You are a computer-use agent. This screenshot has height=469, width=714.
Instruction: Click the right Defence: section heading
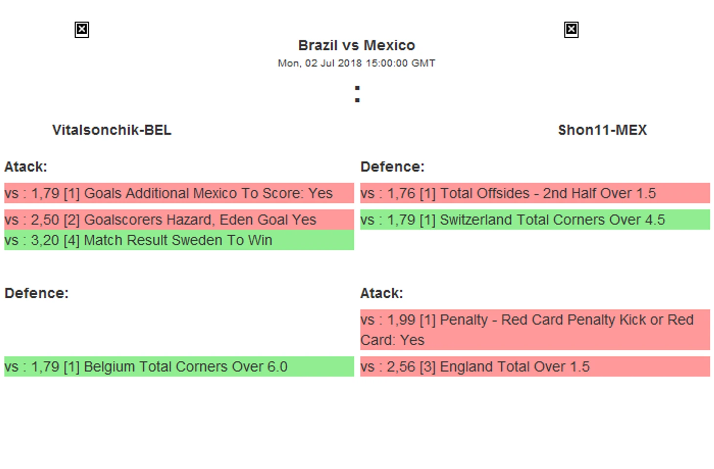coord(392,167)
